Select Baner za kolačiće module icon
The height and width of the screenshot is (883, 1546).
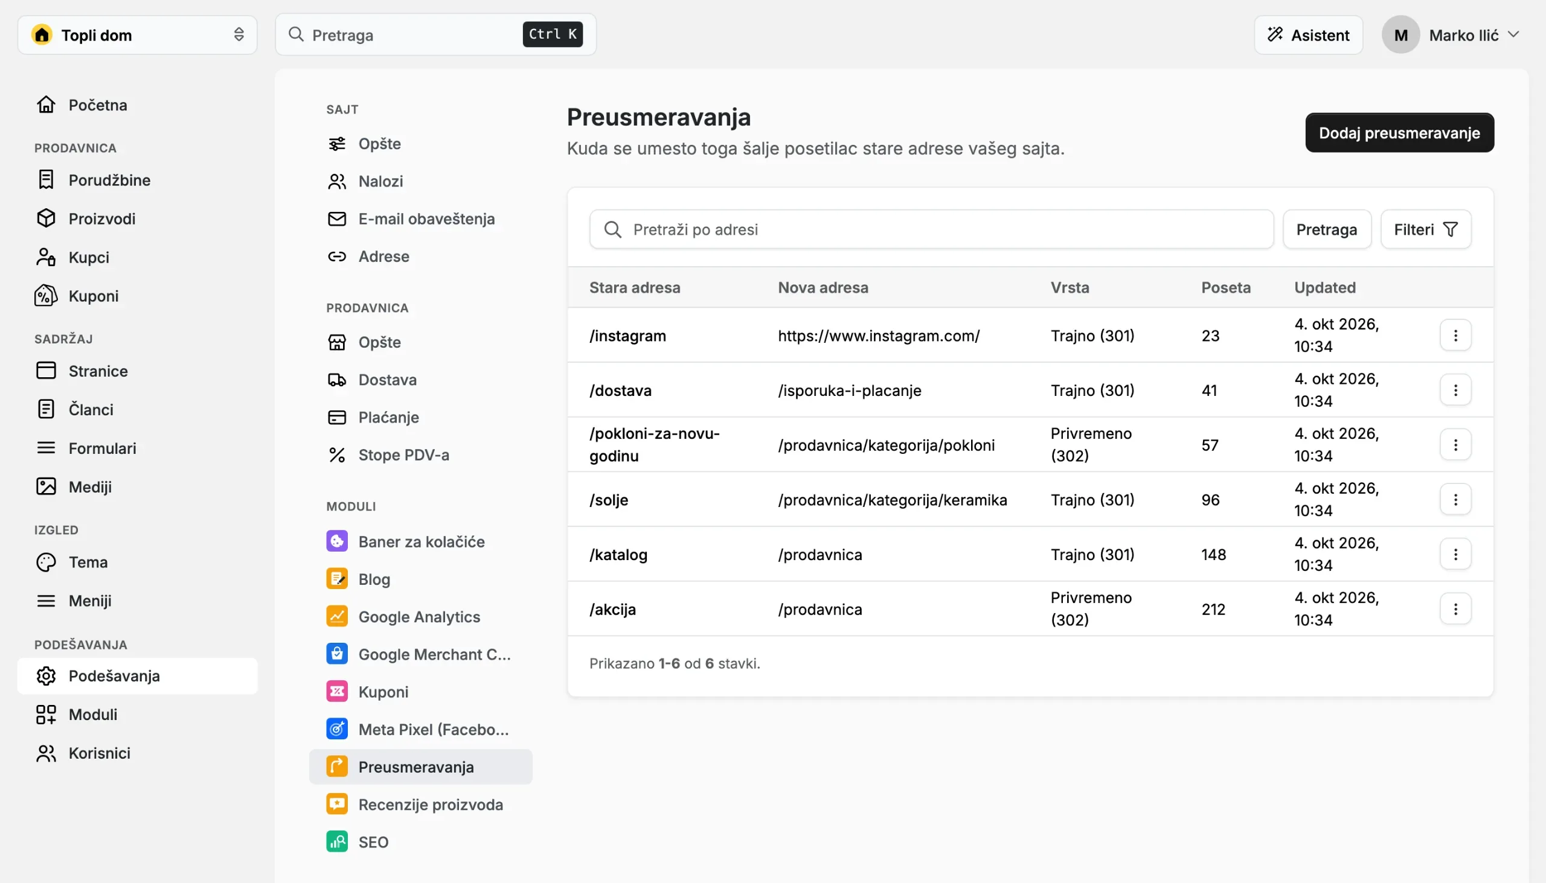point(337,541)
